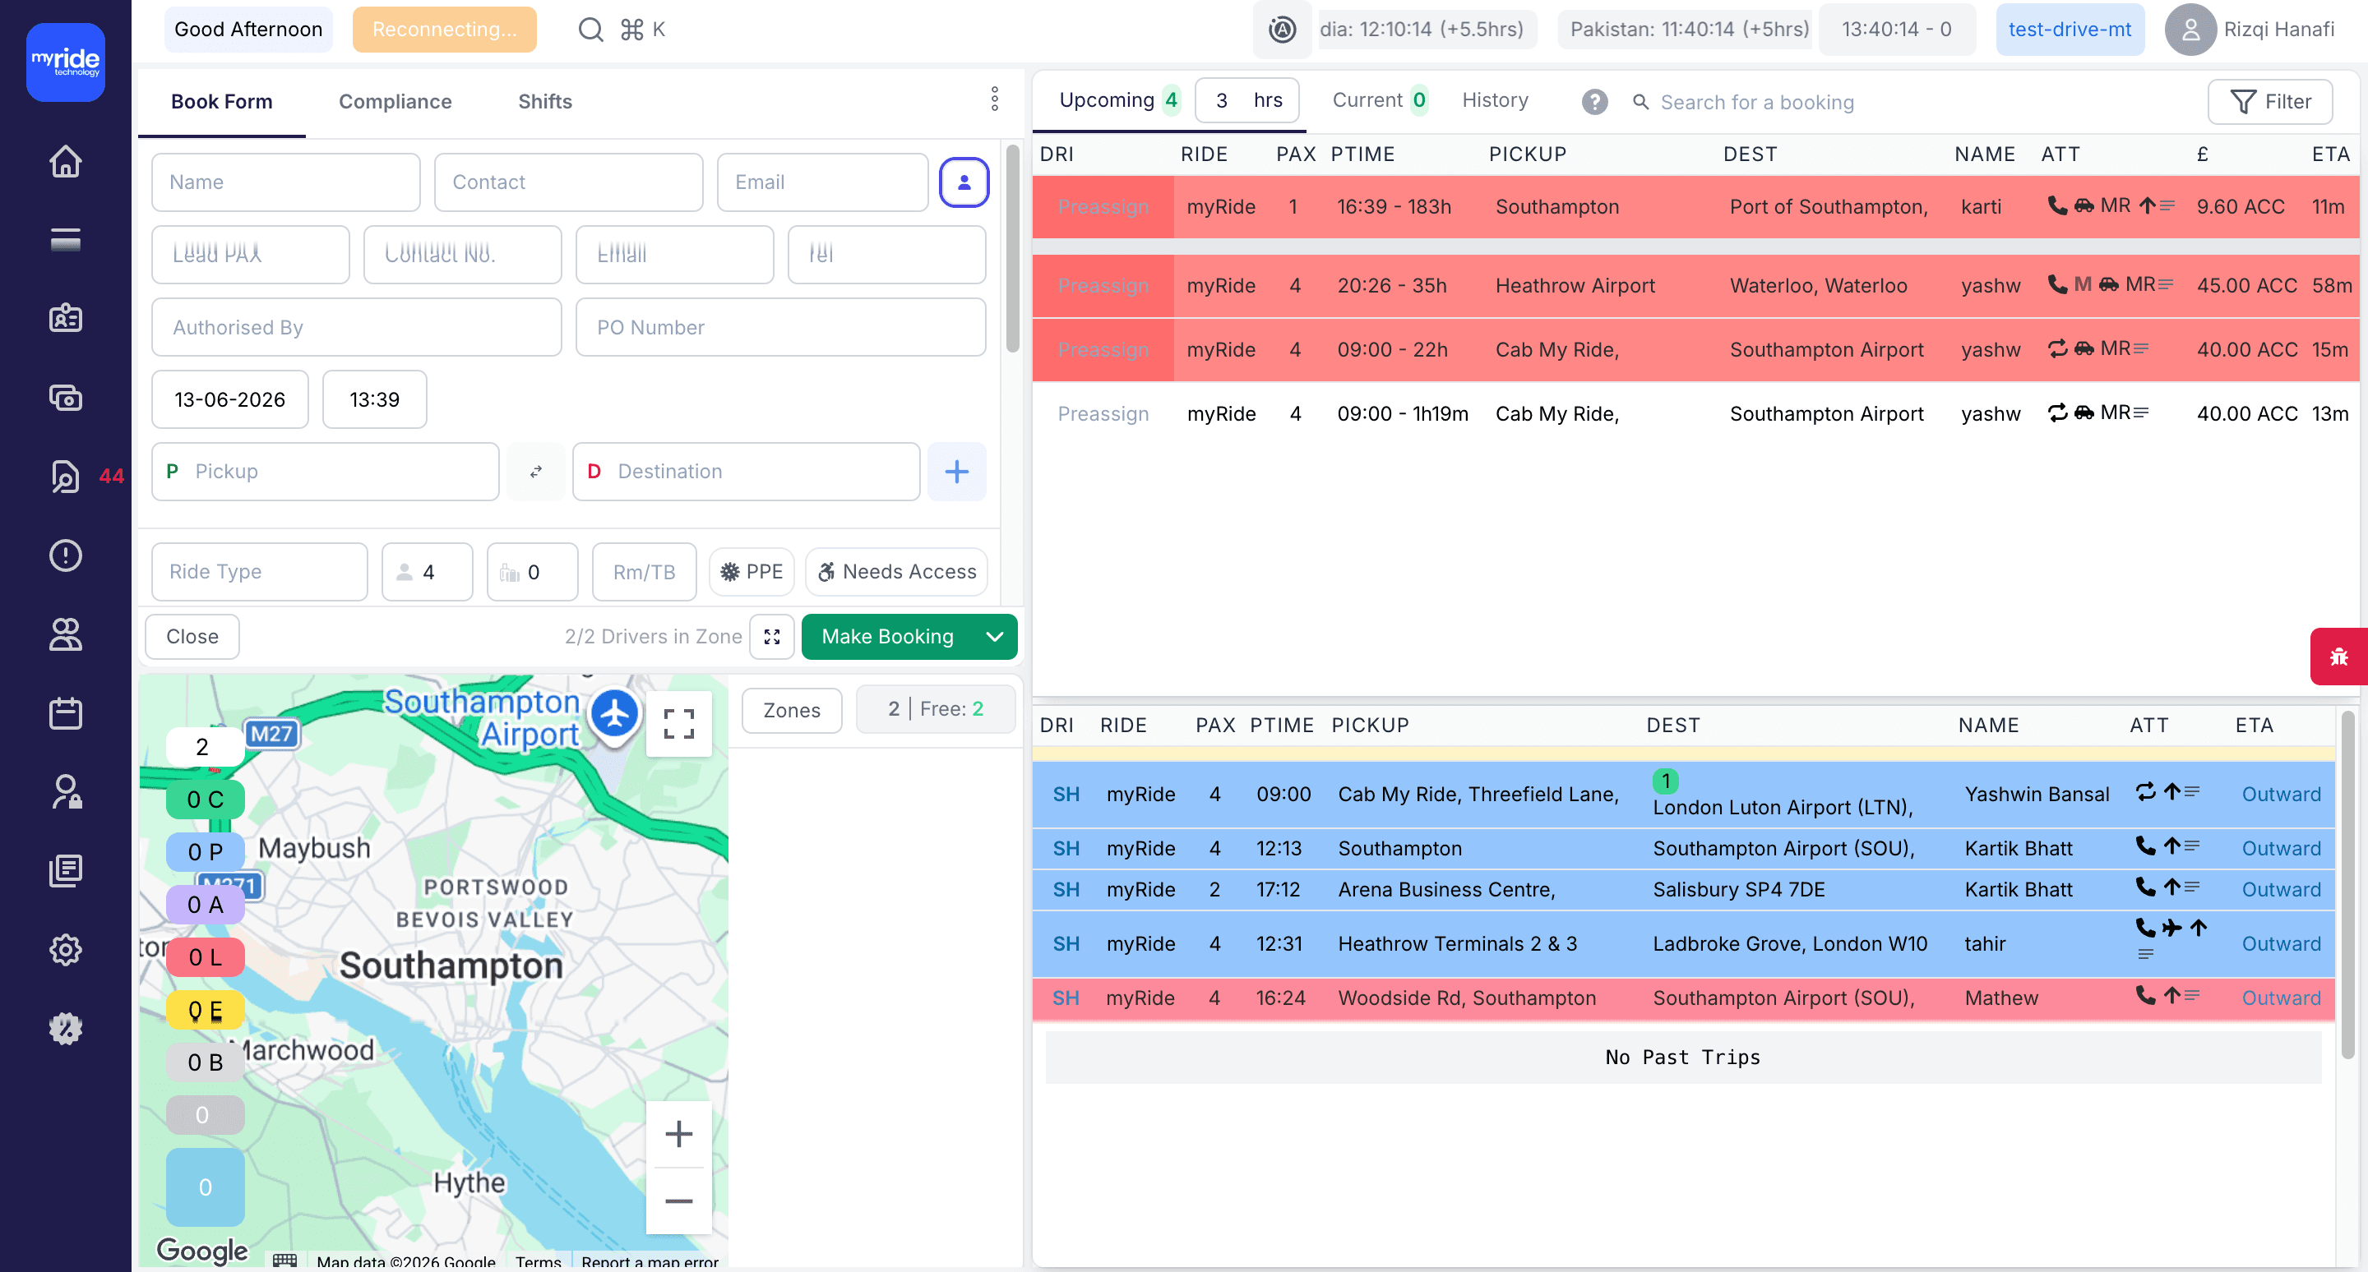Open the home dashboard icon in sidebar
This screenshot has height=1272, width=2368.
(x=65, y=161)
